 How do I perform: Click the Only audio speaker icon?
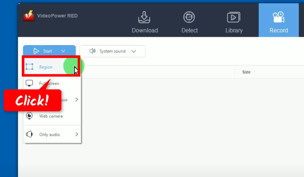coord(29,134)
